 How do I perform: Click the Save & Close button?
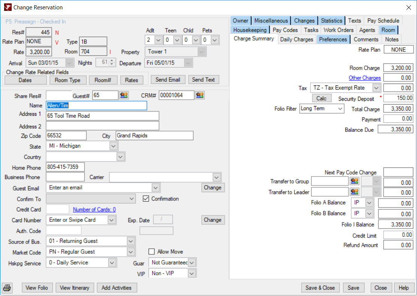(320, 288)
